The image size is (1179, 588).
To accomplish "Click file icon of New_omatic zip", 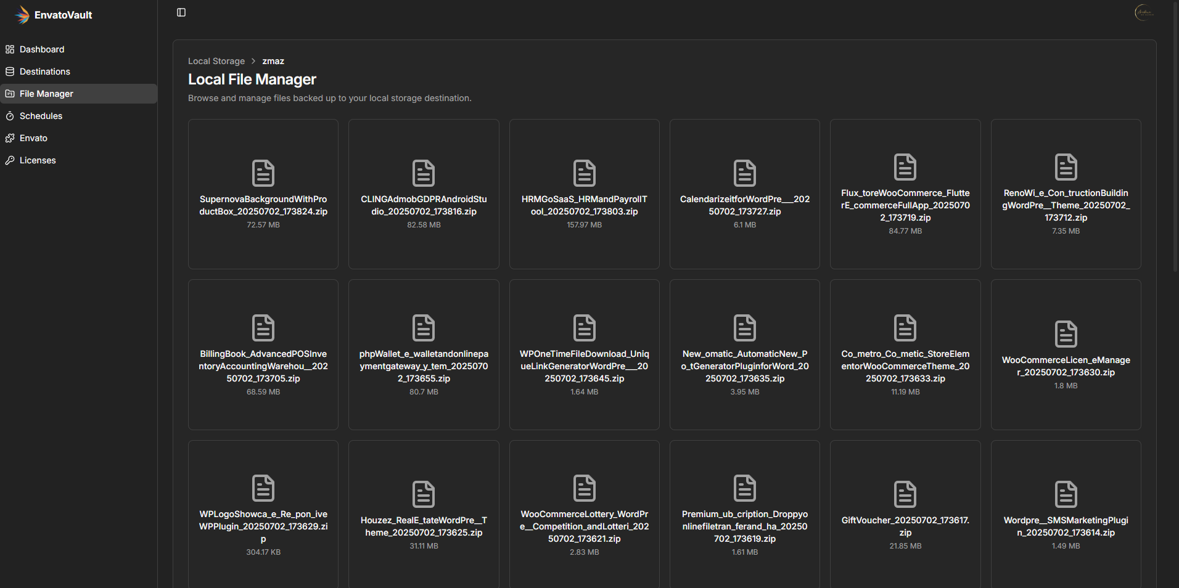I will coord(745,328).
